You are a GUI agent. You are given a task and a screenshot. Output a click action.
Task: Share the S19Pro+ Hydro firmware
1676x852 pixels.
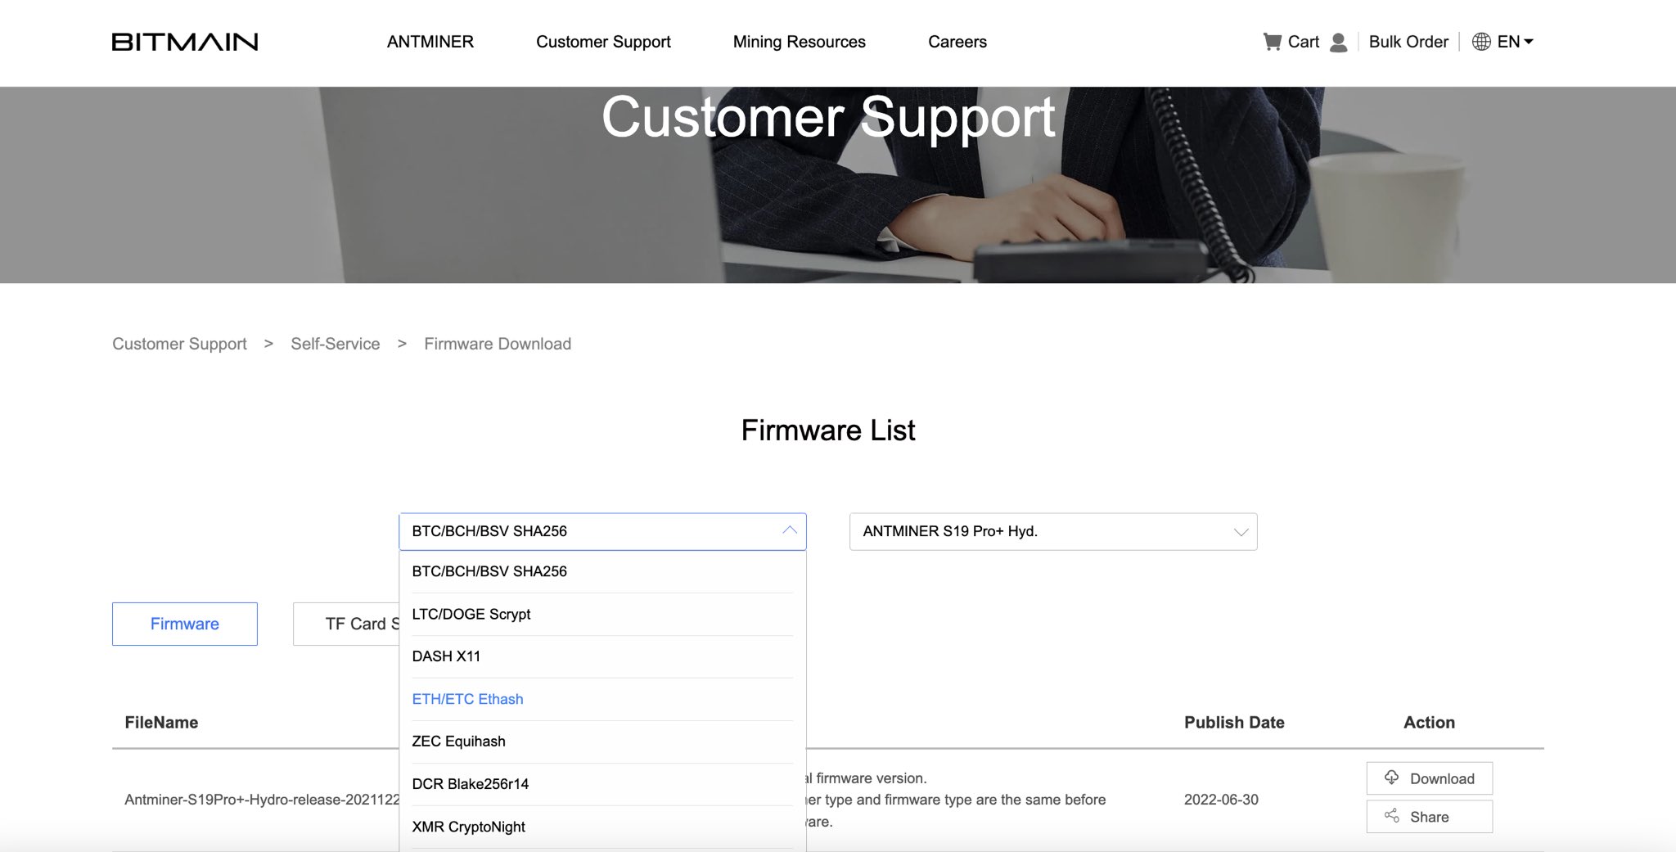tap(1430, 817)
